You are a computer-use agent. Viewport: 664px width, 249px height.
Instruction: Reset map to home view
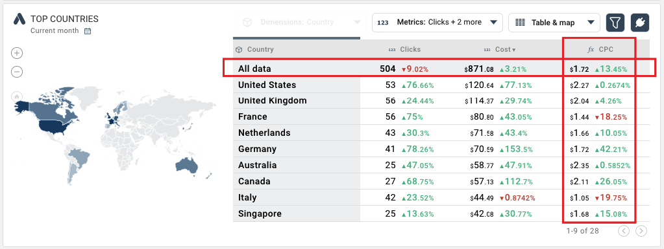[x=17, y=96]
